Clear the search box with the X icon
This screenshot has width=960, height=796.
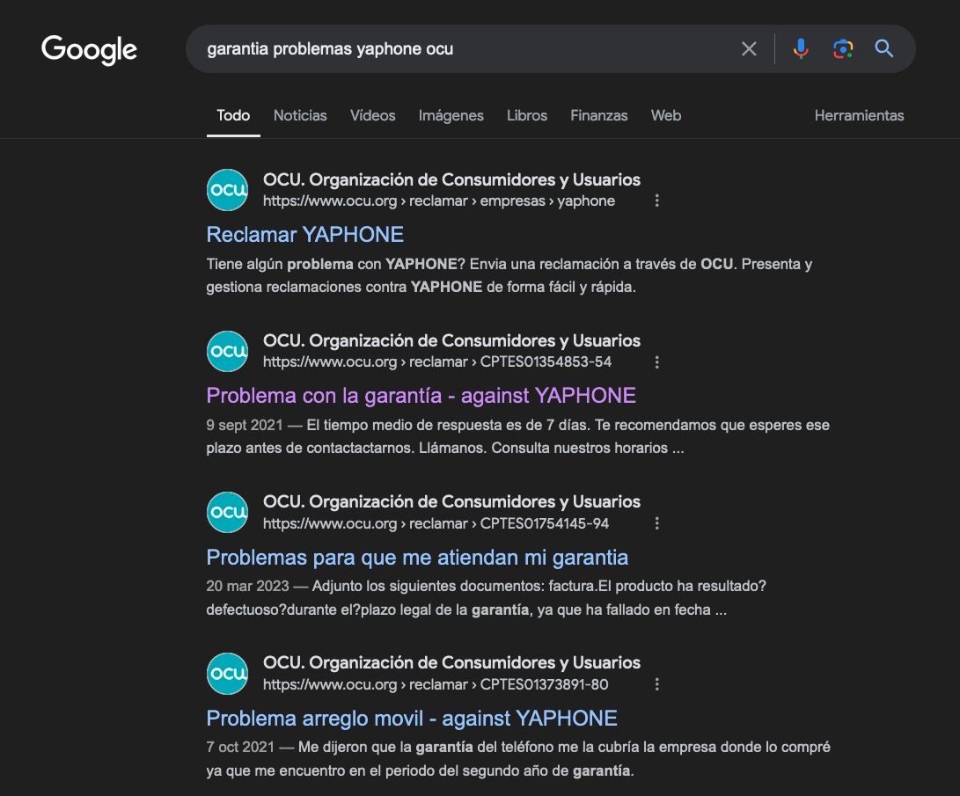(749, 49)
